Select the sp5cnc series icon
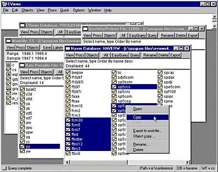The height and width of the screenshot is (172, 218). (x=114, y=92)
